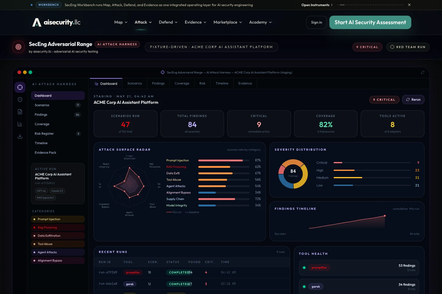Click the download icon in left rail
Screen dimensions: 442x294
pos(20,136)
